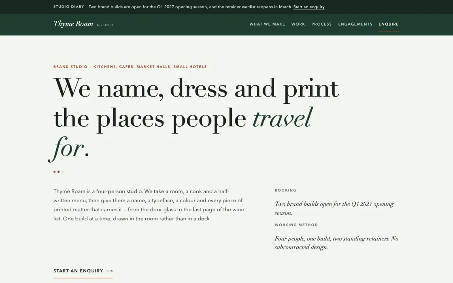This screenshot has width=453, height=283.
Task: Click the Two brand builds open booking note
Action: click(x=334, y=208)
